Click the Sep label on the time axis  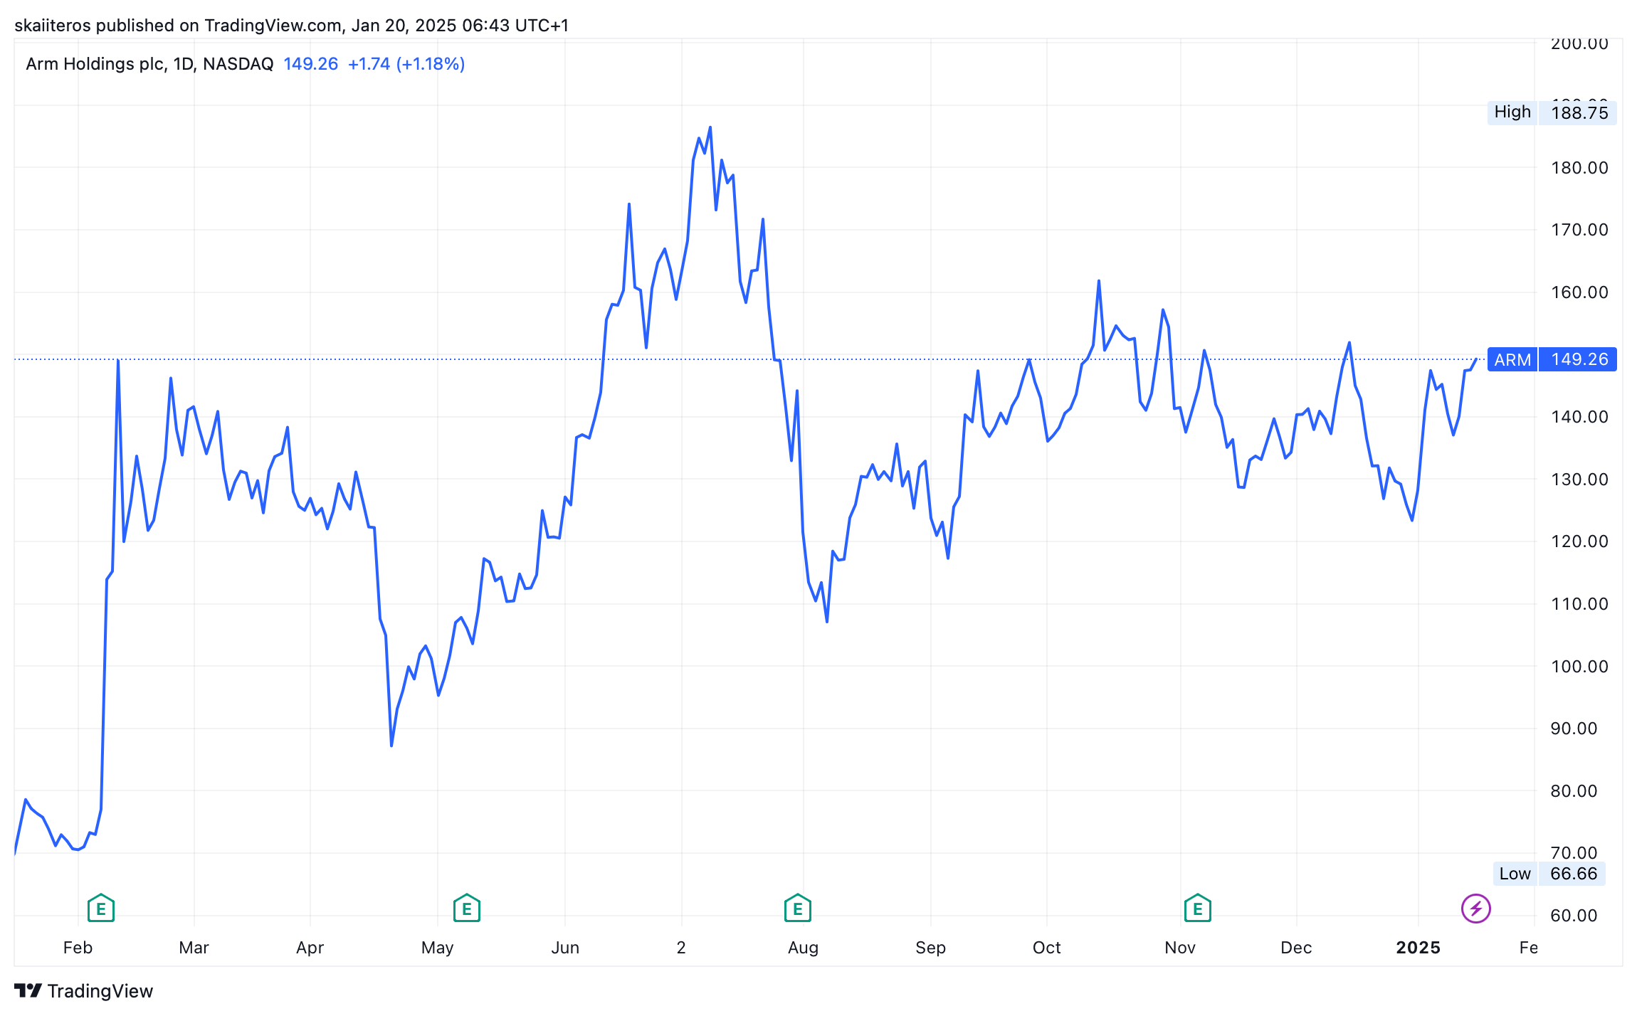(930, 948)
